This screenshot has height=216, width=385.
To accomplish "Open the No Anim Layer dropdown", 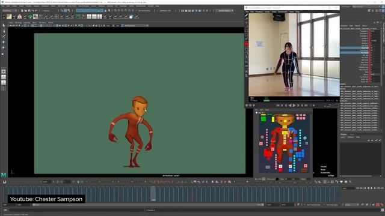I will pyautogui.click(x=333, y=205).
